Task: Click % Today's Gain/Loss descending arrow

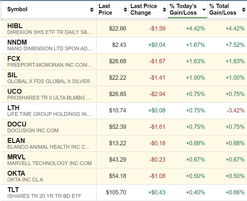Action: 204,9
